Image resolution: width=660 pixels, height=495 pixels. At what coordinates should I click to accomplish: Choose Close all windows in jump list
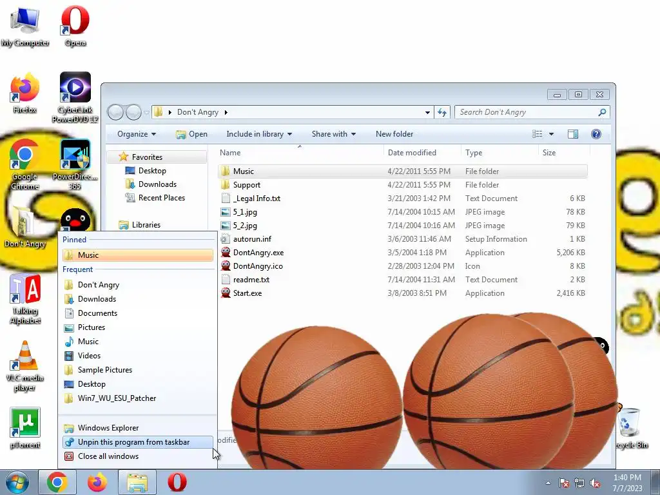[138, 456]
